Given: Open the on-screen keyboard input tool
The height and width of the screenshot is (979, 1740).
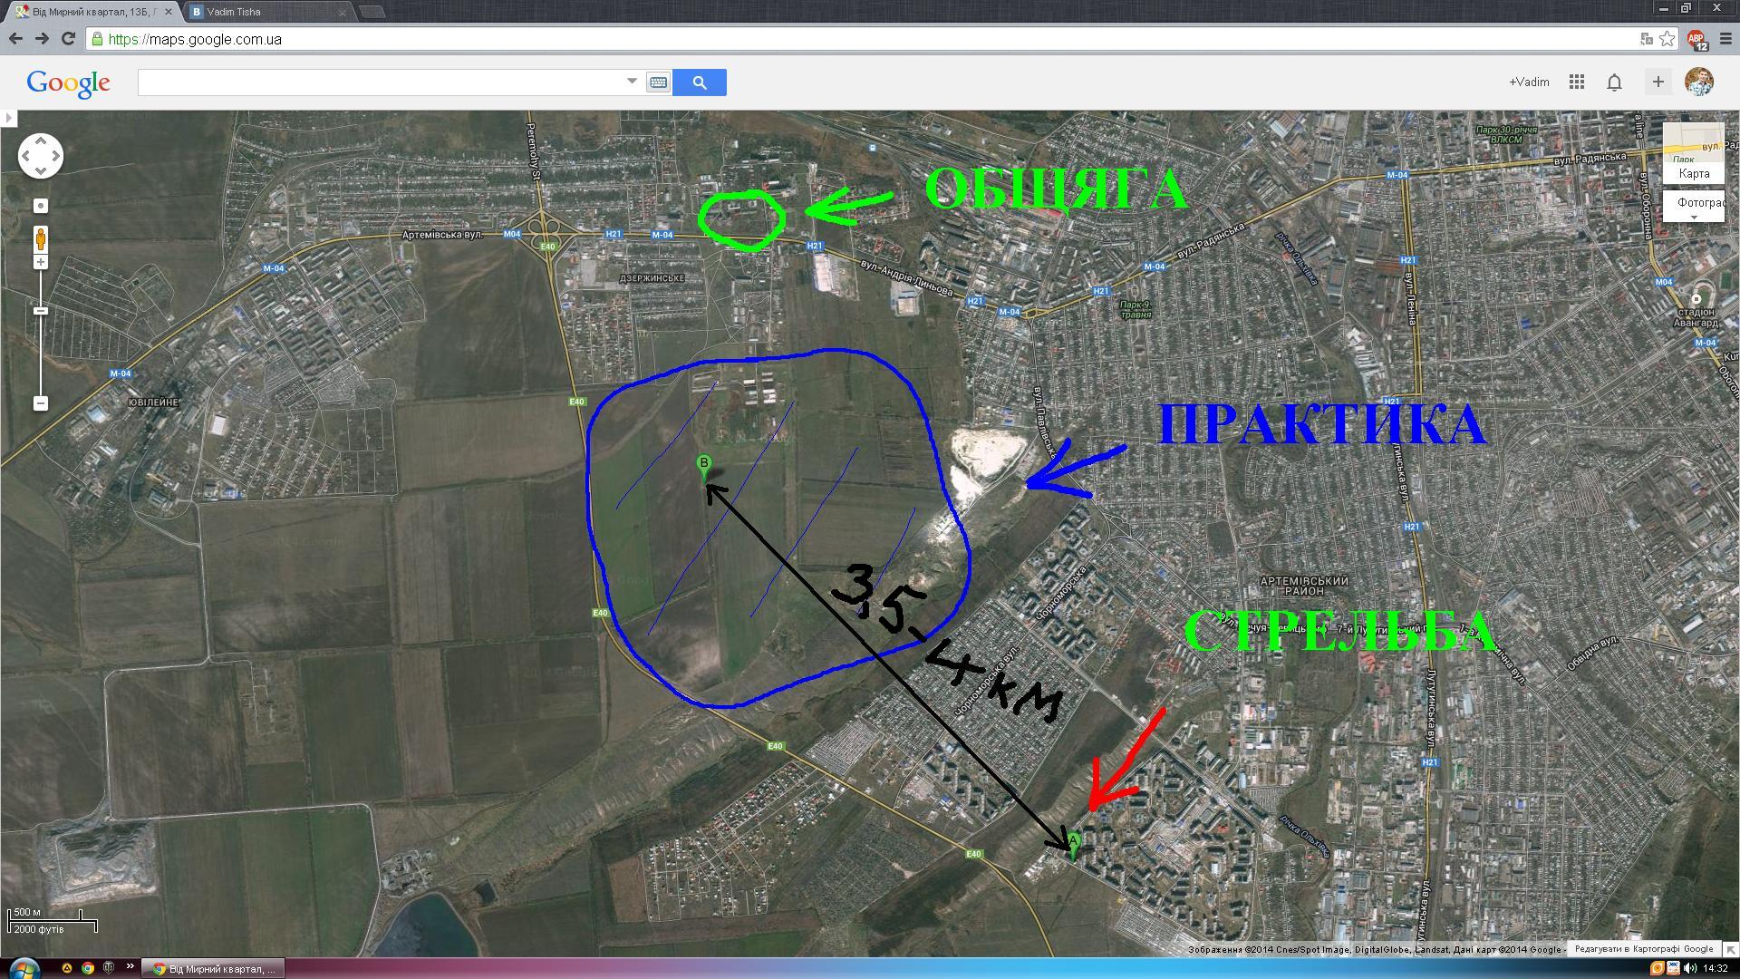Looking at the screenshot, I should tap(659, 82).
